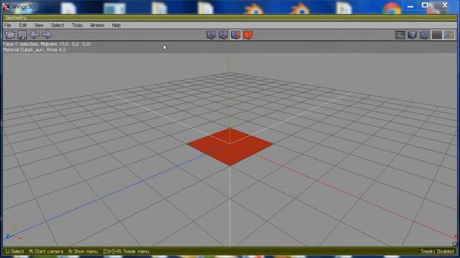460x258 pixels.
Task: Click '[Ctrl]+R: Tweak menu' status hint
Action: coord(126,252)
